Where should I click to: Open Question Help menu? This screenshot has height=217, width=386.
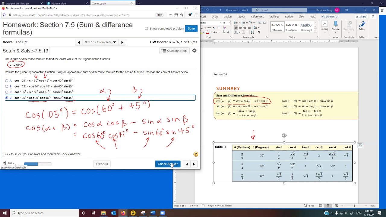click(174, 51)
